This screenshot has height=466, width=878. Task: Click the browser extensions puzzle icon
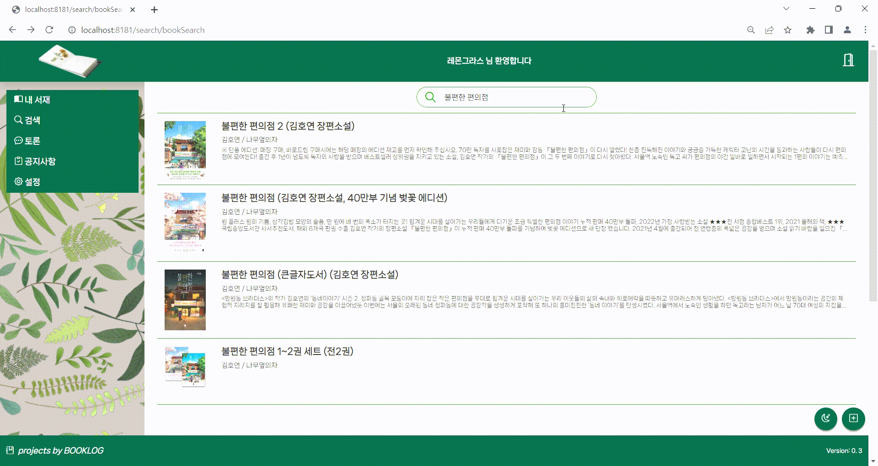[x=810, y=30]
